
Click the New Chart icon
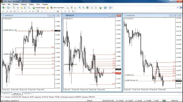3,8
